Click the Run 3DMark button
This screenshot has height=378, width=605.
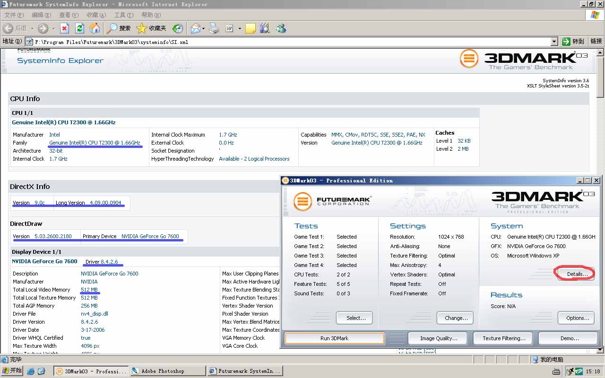click(335, 338)
